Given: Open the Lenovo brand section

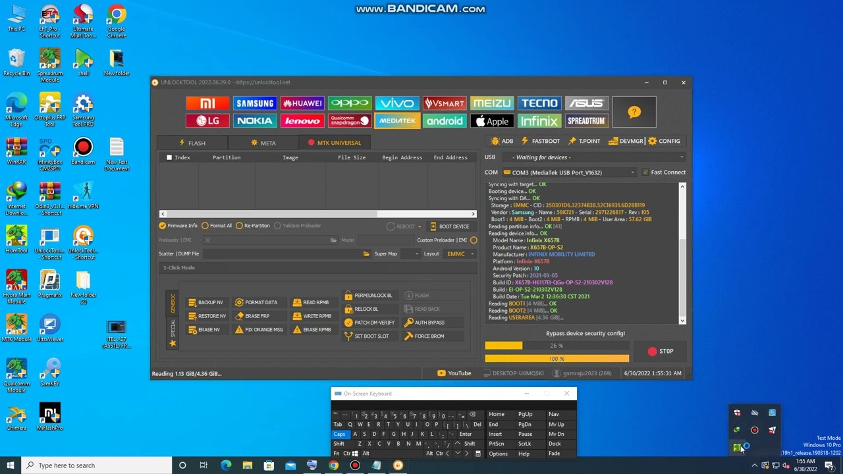Looking at the screenshot, I should pos(302,121).
